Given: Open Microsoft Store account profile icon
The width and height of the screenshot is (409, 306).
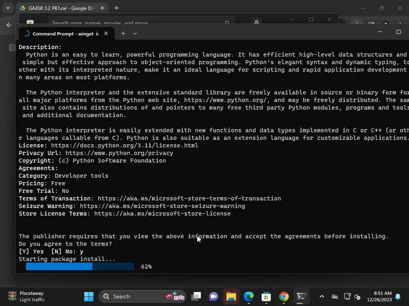Looking at the screenshot, I should pyautogui.click(x=256, y=22).
